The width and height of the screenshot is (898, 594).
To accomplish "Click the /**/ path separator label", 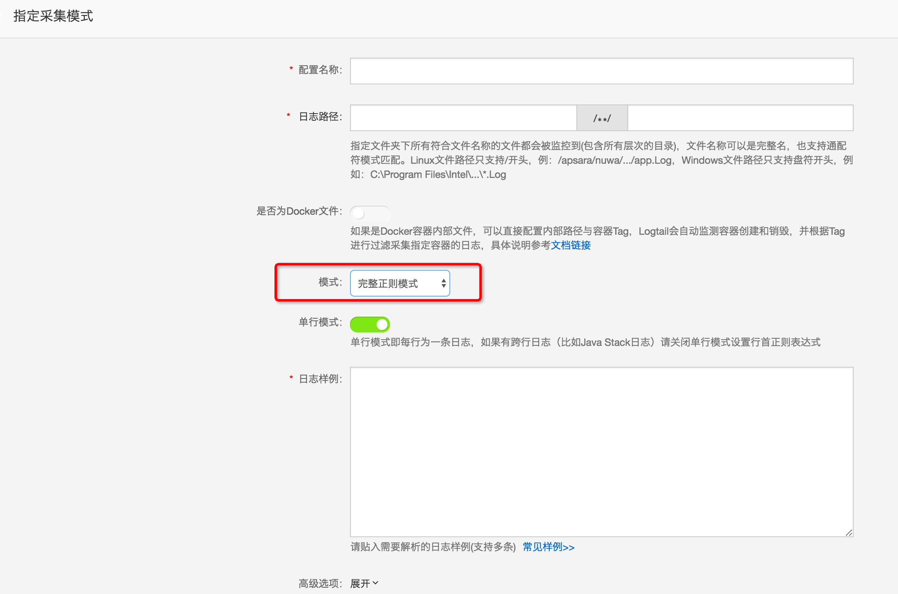I will (602, 118).
